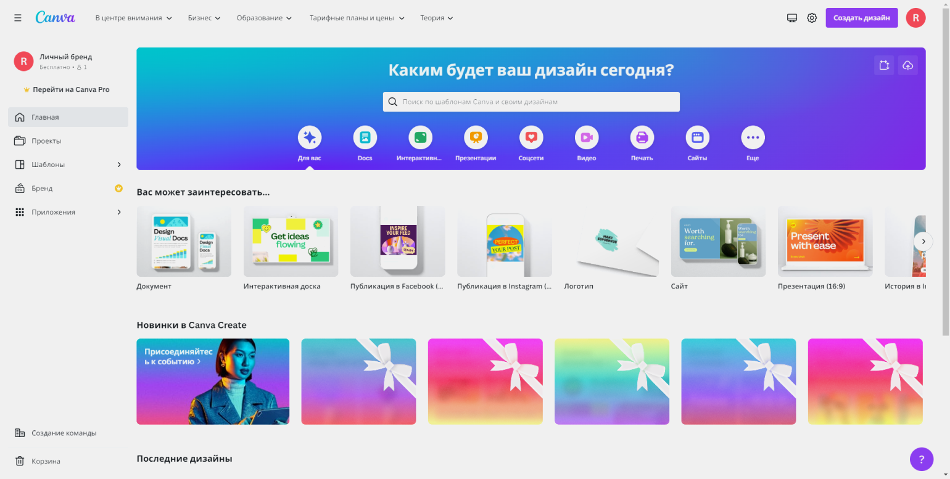Select the Презентации category icon
This screenshot has width=950, height=479.
click(476, 137)
